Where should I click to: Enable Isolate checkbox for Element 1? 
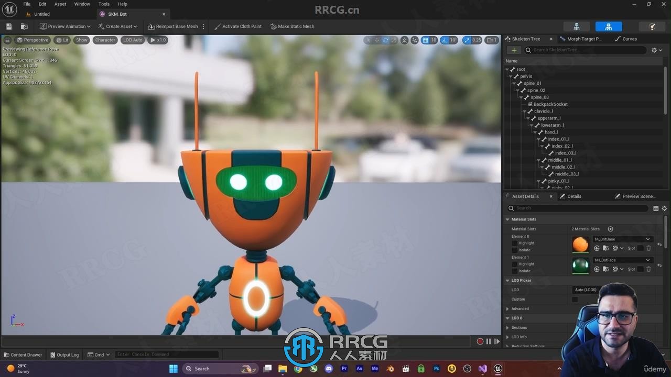click(x=514, y=271)
